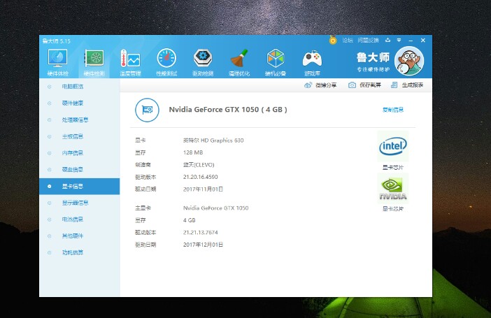Open 温度管理 temperature management thermometer icon

tap(130, 63)
